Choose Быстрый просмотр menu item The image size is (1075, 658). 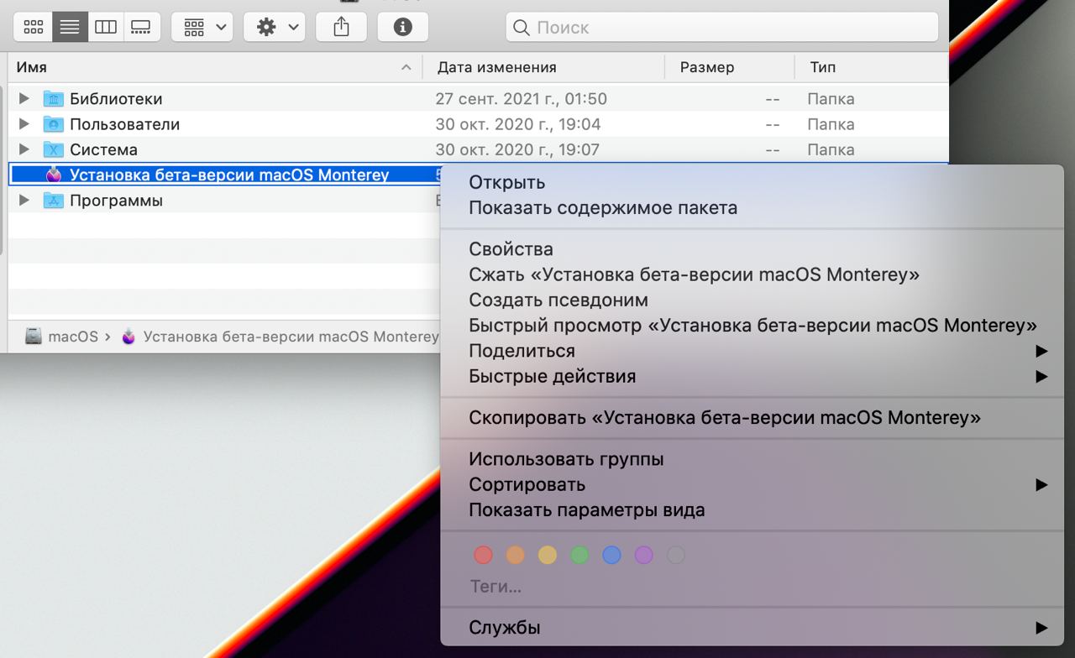[752, 325]
